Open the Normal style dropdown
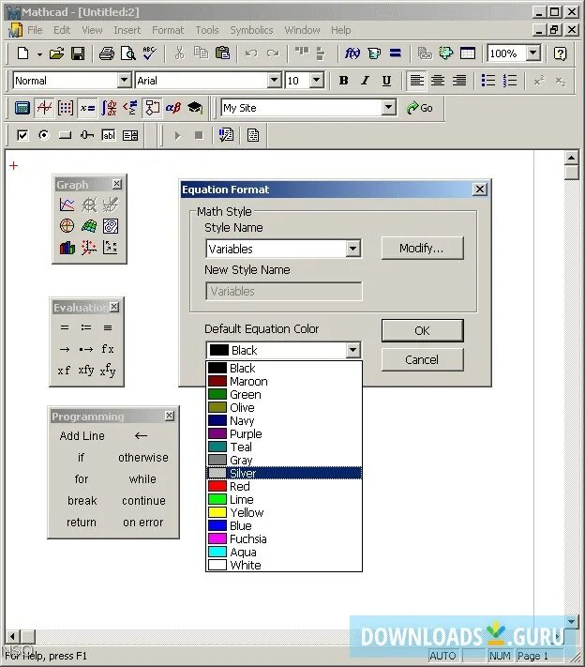The width and height of the screenshot is (585, 667). (x=124, y=80)
